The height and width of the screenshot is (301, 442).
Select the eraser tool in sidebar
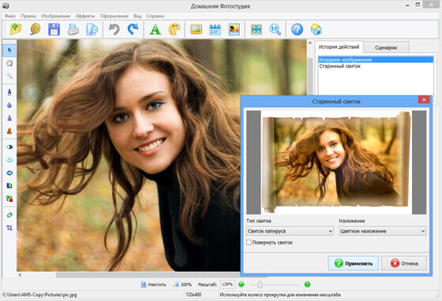click(x=9, y=215)
